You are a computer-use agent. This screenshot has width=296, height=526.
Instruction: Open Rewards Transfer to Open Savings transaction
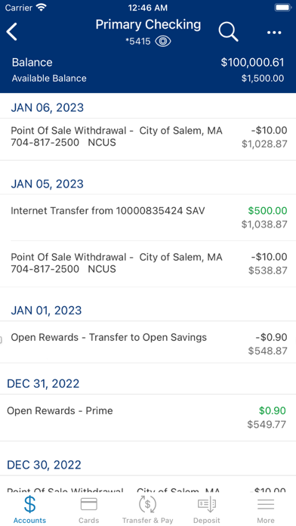pos(148,342)
